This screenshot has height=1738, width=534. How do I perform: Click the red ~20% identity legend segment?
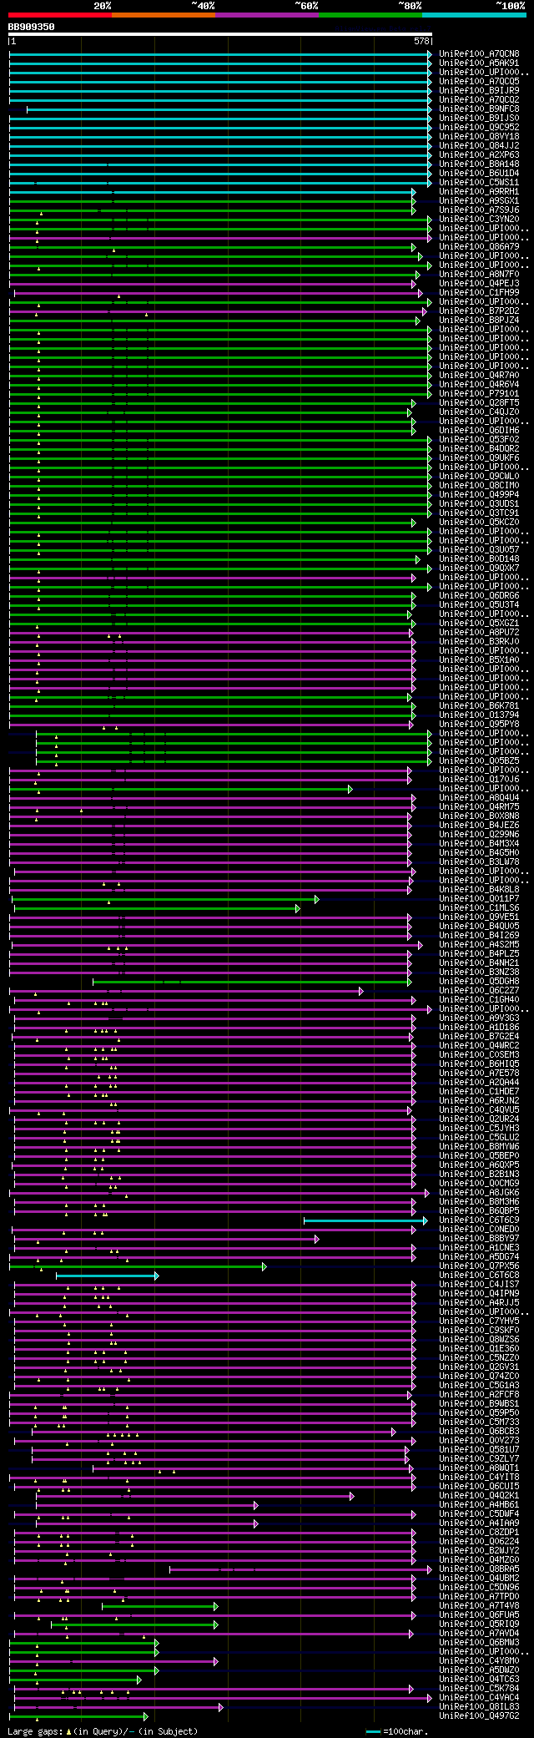(x=60, y=14)
